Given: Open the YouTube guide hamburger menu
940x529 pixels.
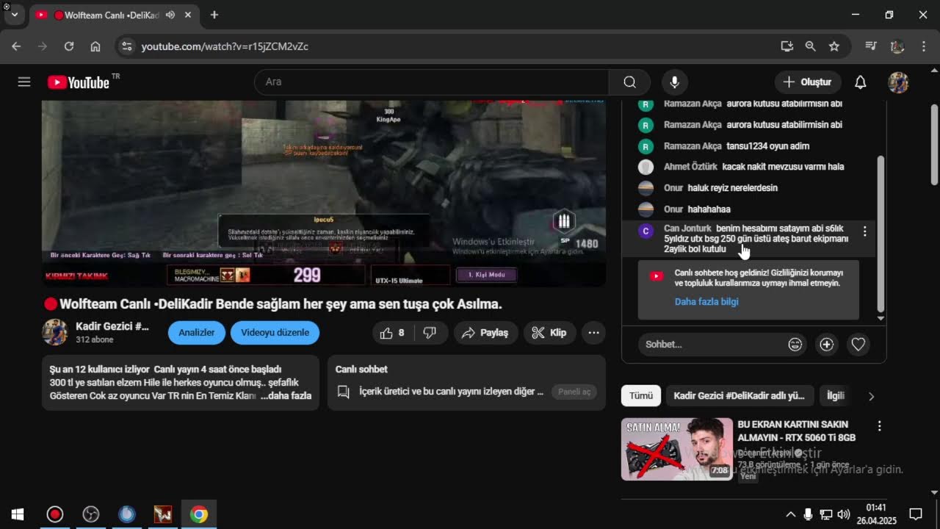Looking at the screenshot, I should pyautogui.click(x=24, y=82).
